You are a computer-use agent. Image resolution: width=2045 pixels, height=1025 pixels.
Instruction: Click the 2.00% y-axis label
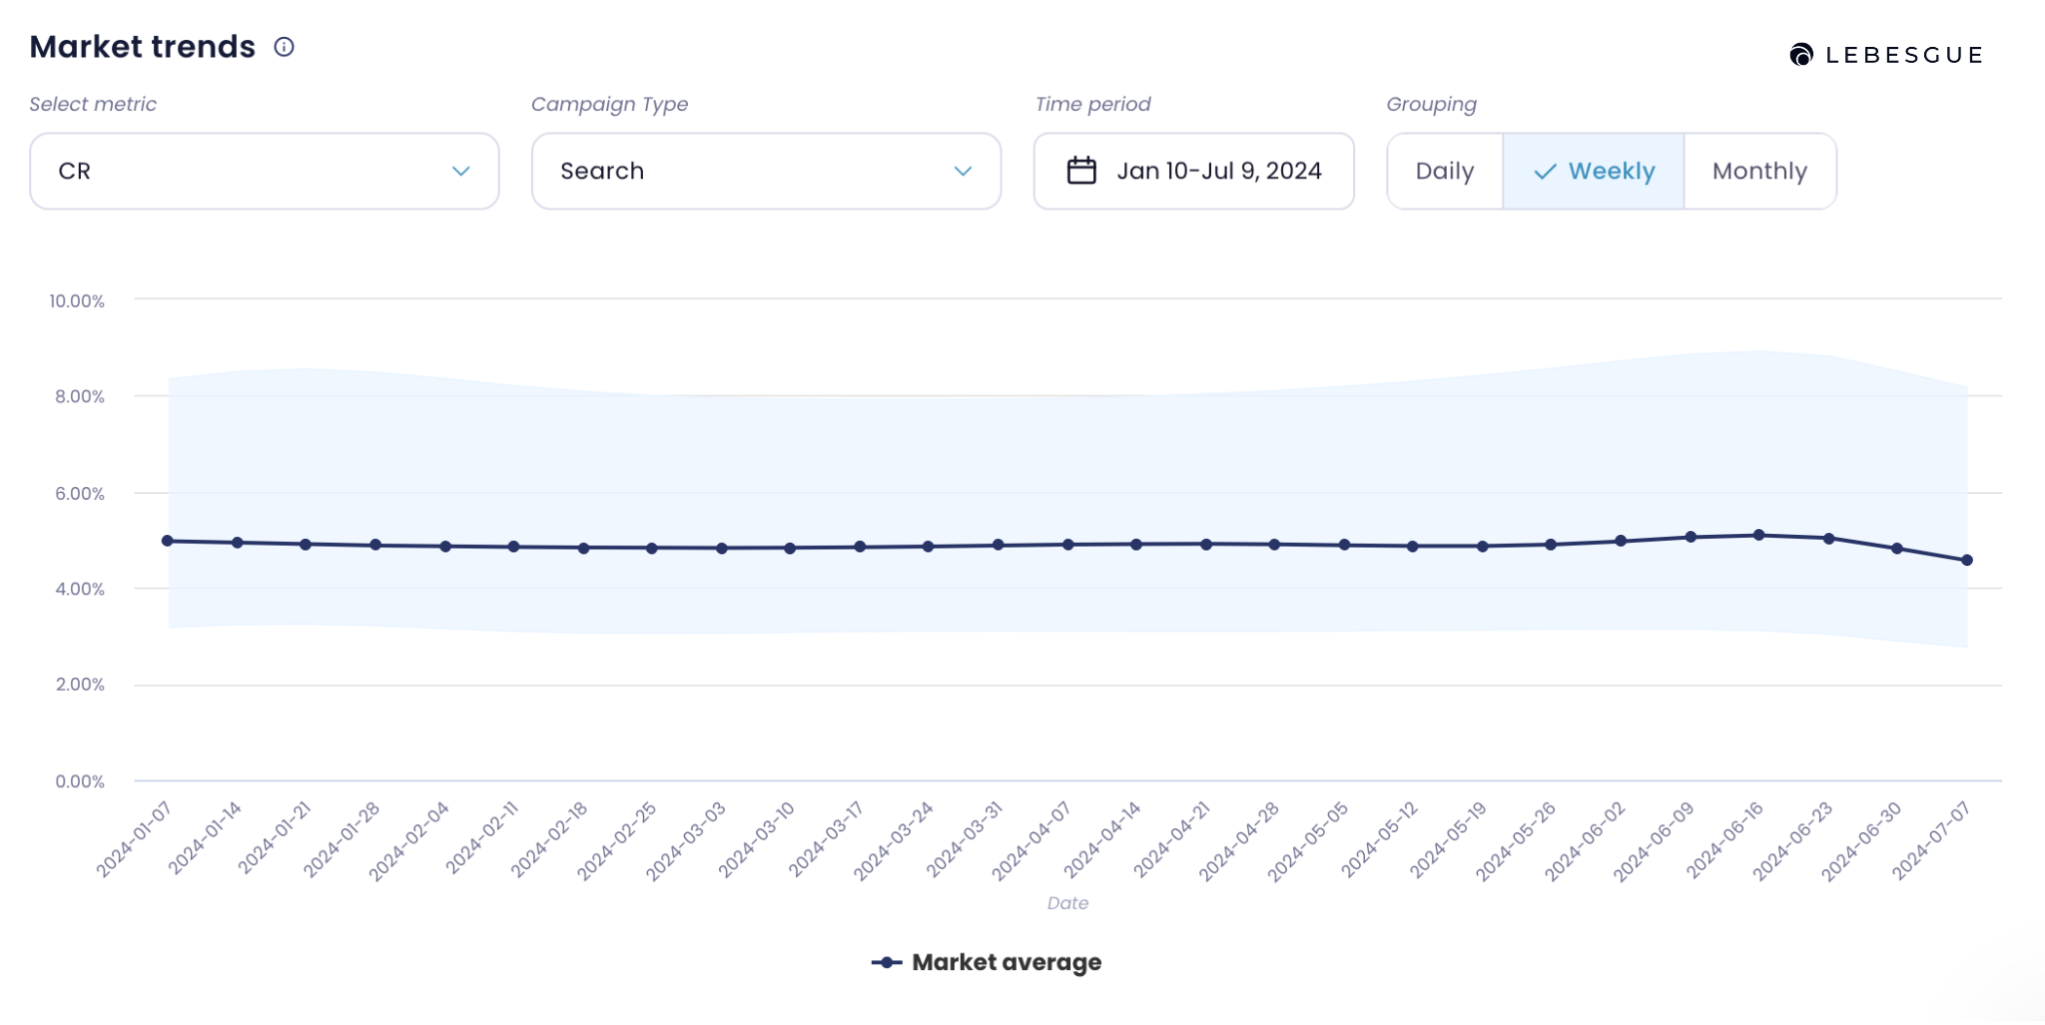click(80, 685)
